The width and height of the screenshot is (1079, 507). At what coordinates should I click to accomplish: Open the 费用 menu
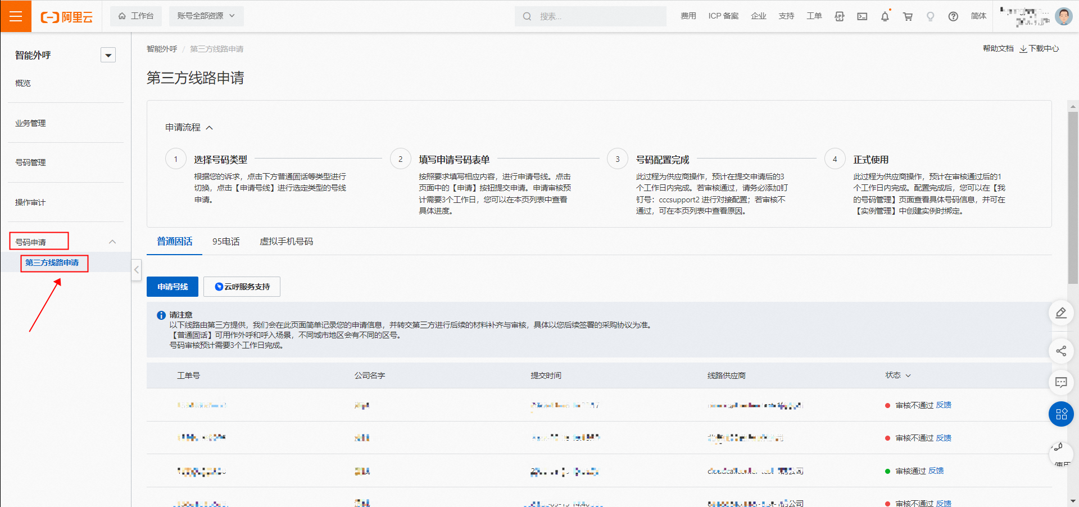tap(688, 16)
